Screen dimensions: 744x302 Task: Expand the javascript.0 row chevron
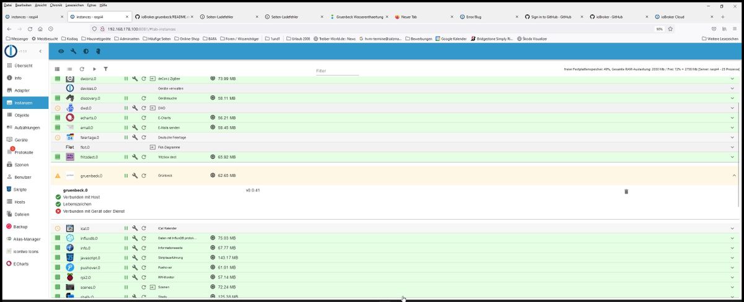click(x=733, y=257)
